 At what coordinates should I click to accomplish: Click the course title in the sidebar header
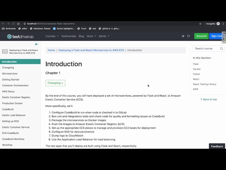[x=24, y=52]
